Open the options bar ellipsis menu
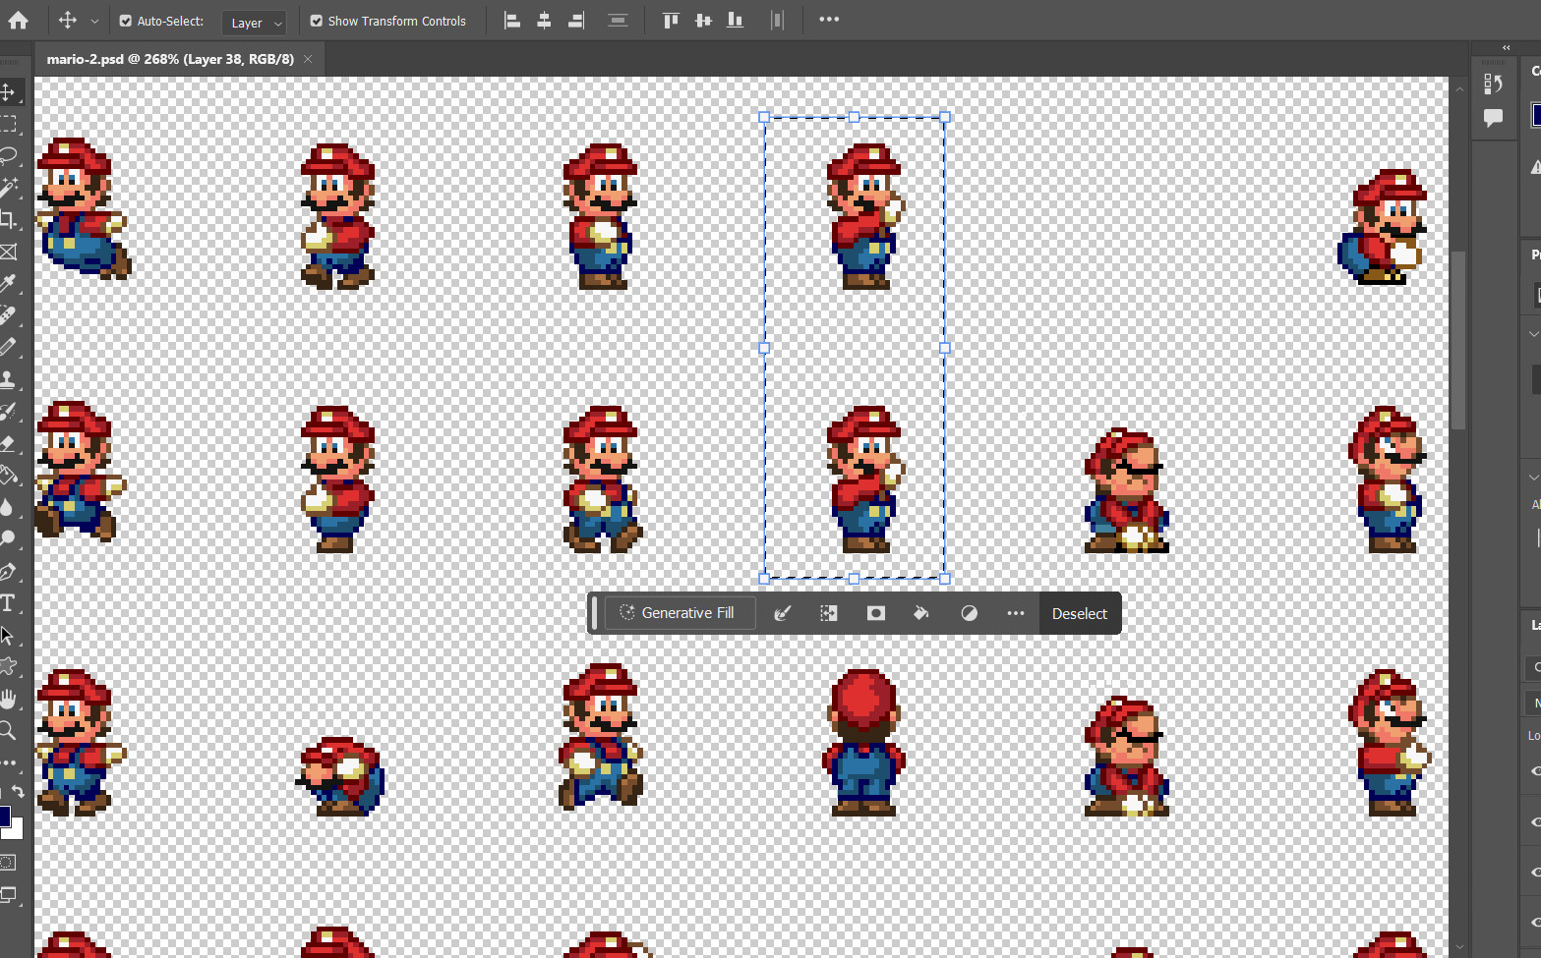This screenshot has width=1541, height=958. point(829,20)
